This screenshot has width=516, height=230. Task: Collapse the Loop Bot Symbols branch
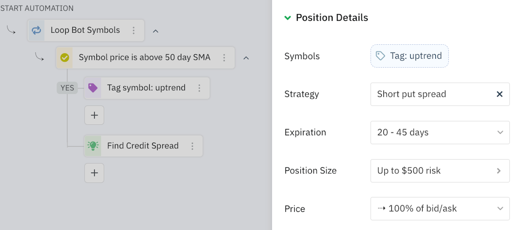(155, 31)
